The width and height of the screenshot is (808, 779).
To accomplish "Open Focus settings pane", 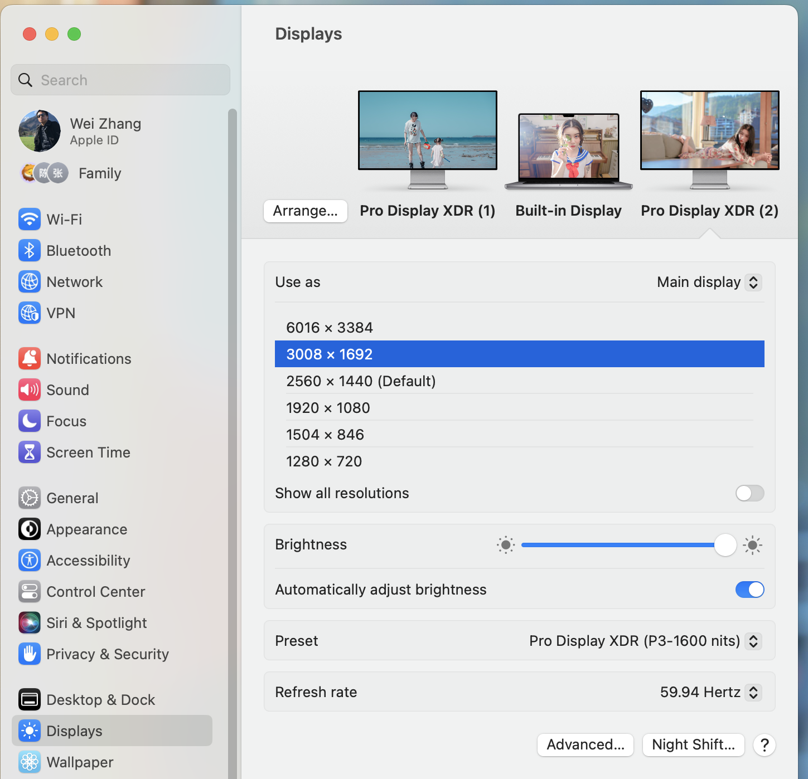I will coord(112,421).
